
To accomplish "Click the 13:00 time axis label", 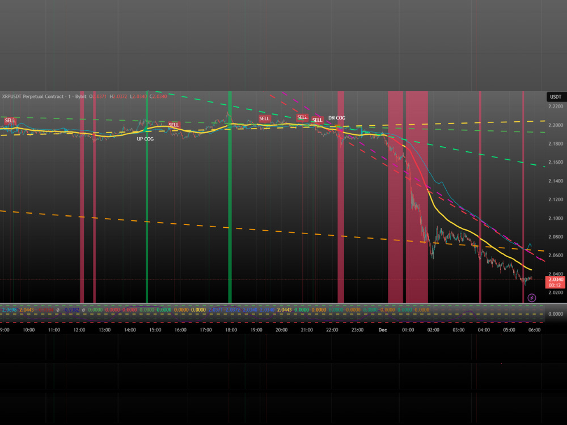I will tap(104, 330).
